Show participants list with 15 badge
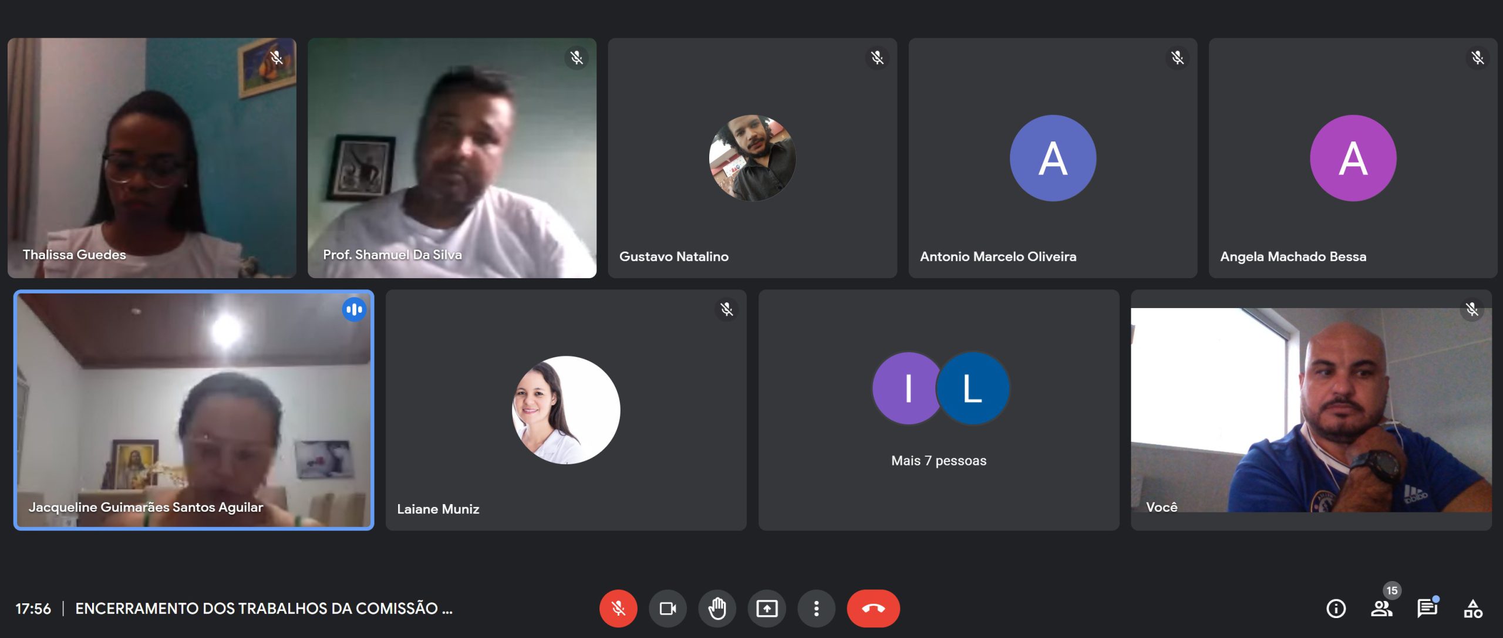Image resolution: width=1503 pixels, height=638 pixels. click(1381, 609)
